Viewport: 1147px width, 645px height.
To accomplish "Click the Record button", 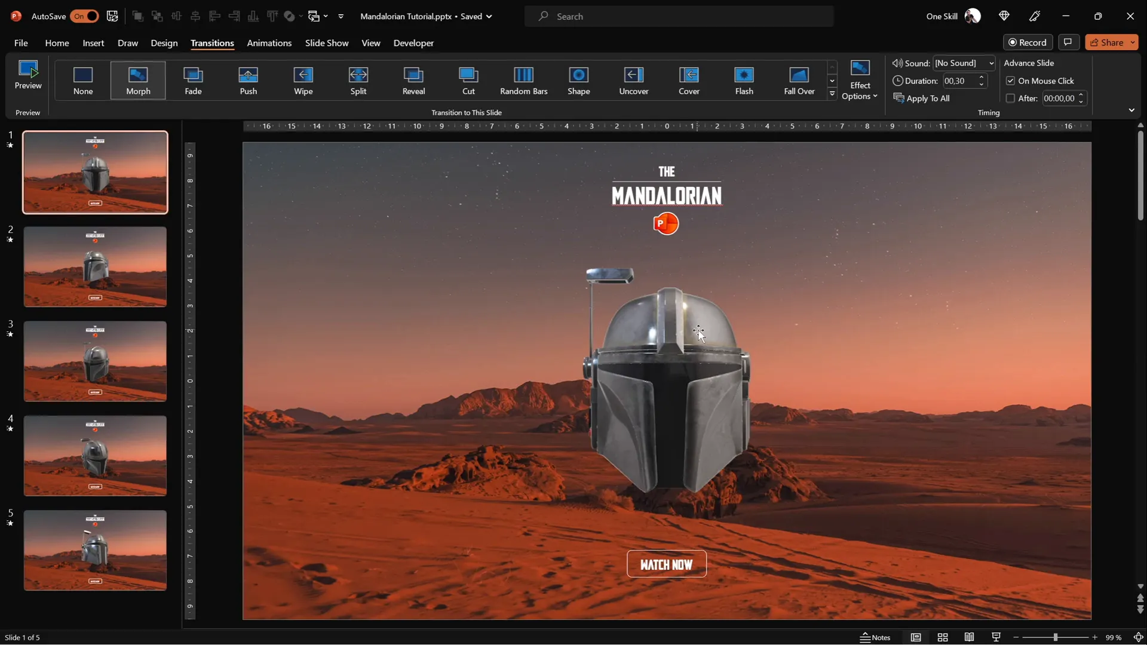I will click(1028, 42).
